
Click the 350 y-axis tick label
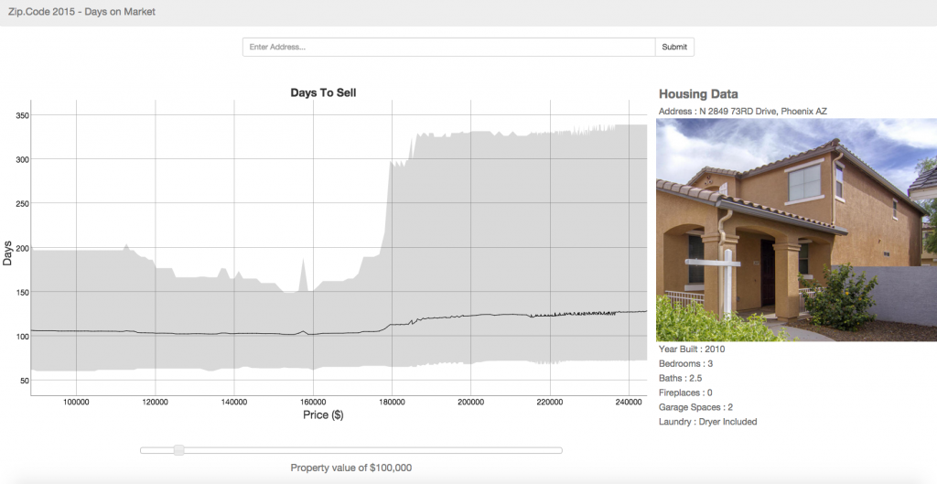coord(22,115)
